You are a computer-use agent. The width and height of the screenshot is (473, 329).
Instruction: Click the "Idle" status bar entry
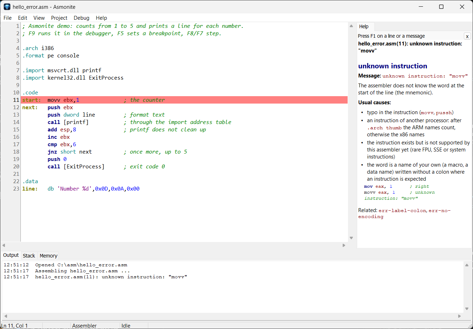click(x=126, y=326)
